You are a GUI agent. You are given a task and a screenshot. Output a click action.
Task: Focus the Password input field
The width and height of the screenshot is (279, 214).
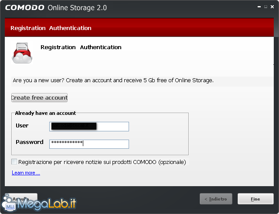pos(89,144)
